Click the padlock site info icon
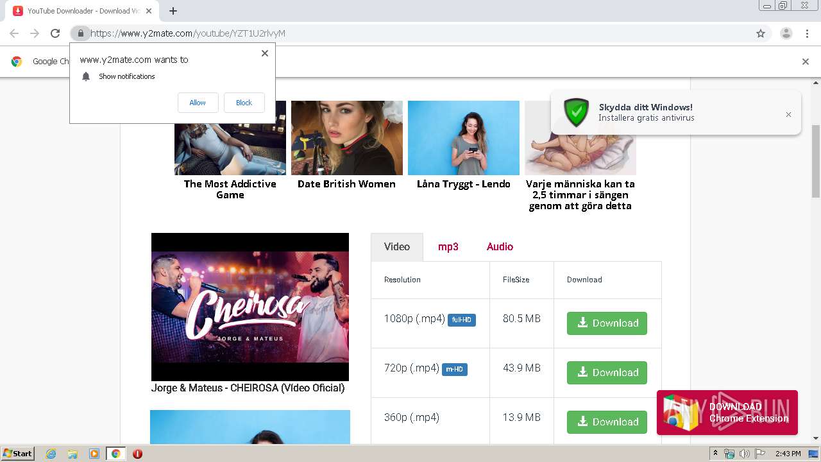The image size is (821, 462). 80,33
